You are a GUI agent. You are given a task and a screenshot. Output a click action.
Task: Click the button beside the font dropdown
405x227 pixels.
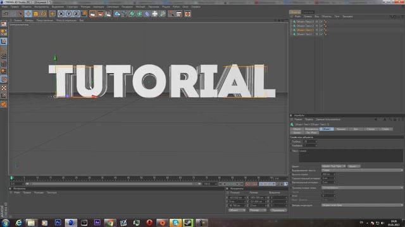354,166
